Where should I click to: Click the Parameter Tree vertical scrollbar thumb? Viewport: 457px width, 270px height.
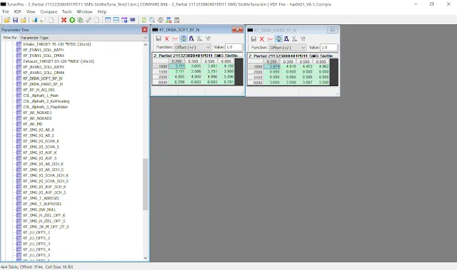(146, 185)
